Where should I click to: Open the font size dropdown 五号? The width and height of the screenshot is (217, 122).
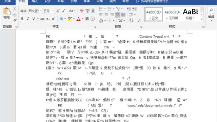click(x=48, y=11)
